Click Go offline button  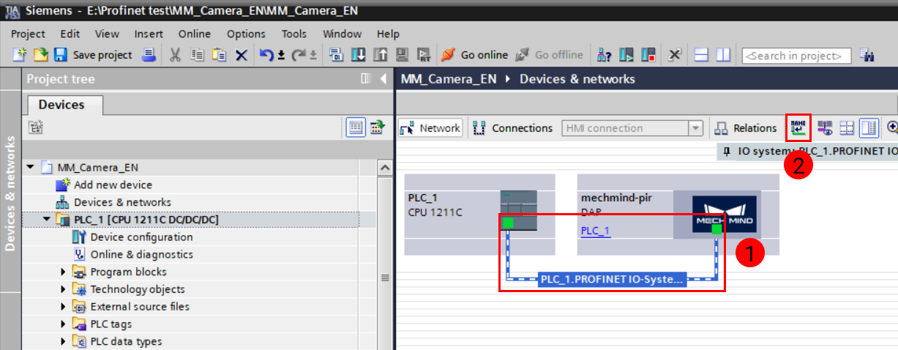point(550,55)
